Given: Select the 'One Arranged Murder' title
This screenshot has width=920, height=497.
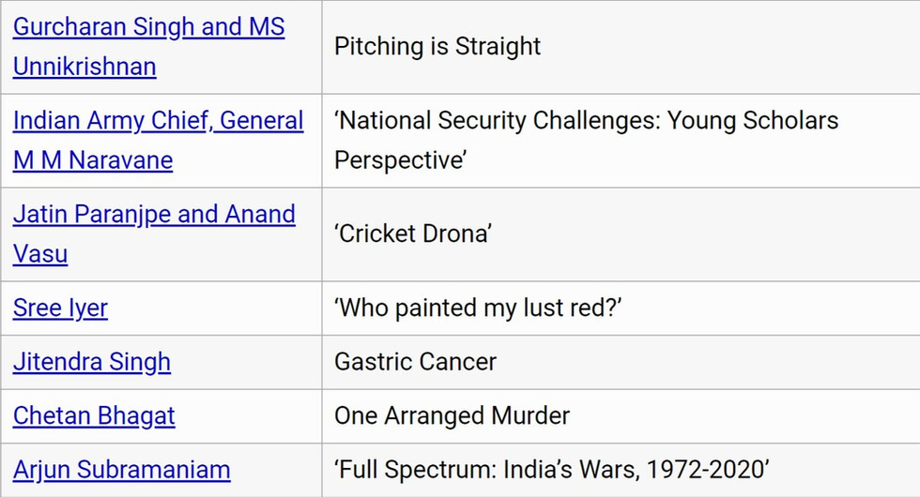Looking at the screenshot, I should pyautogui.click(x=452, y=415).
